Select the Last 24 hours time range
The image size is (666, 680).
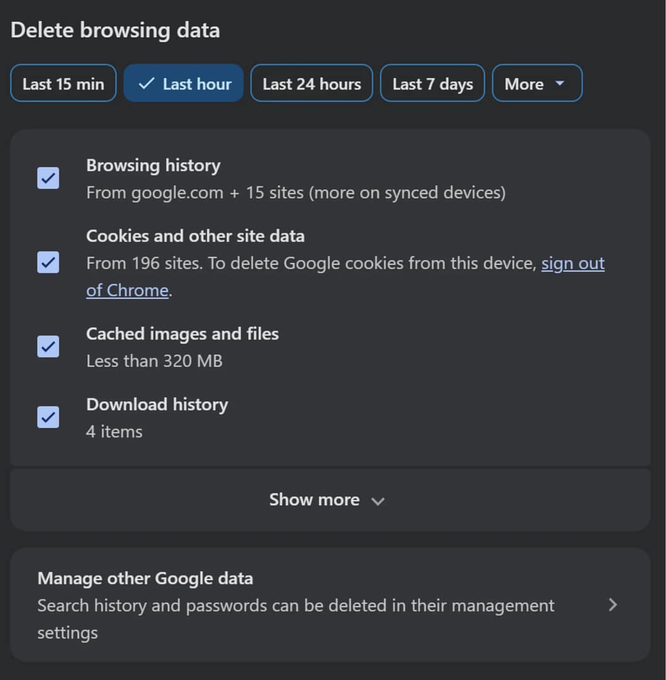pos(311,82)
